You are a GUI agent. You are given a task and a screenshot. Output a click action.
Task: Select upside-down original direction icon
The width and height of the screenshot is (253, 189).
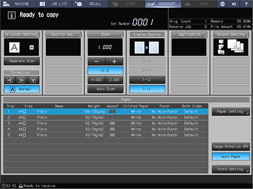(x=33, y=80)
